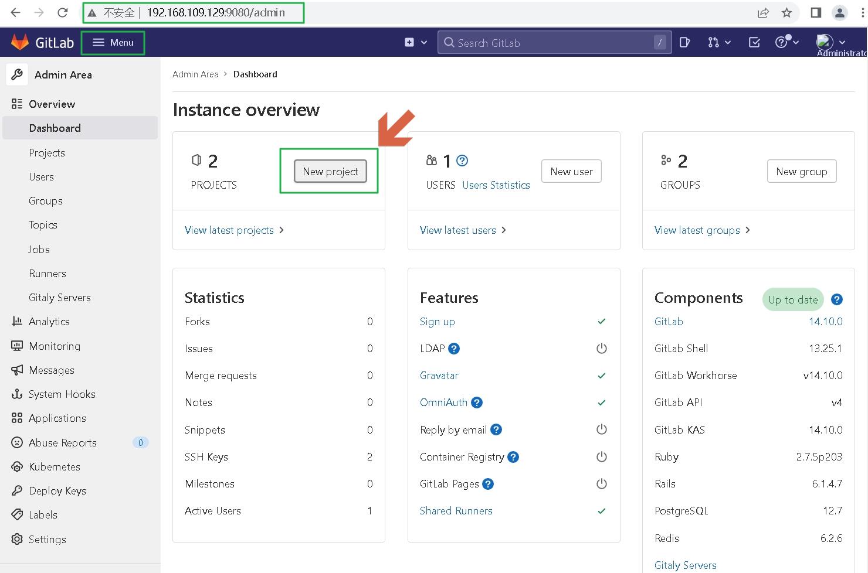Open the create new plus icon

409,42
